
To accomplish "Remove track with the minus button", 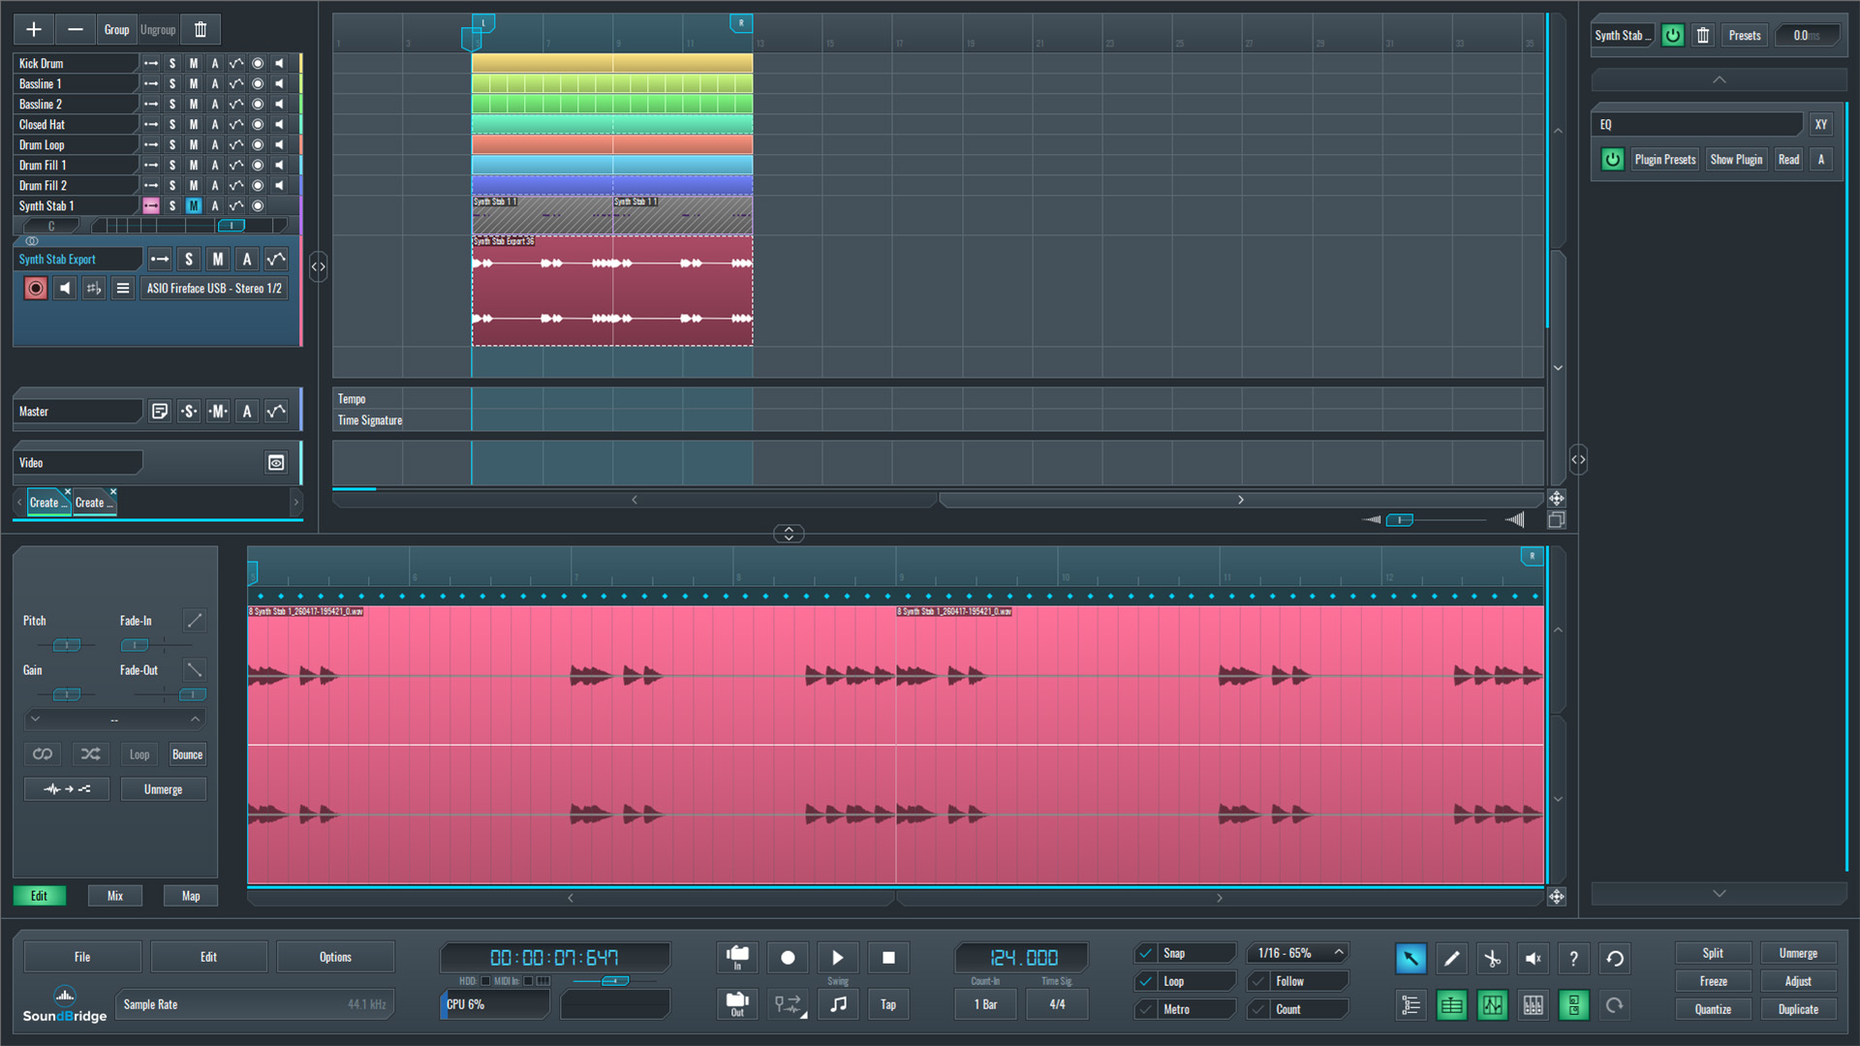I will [76, 29].
